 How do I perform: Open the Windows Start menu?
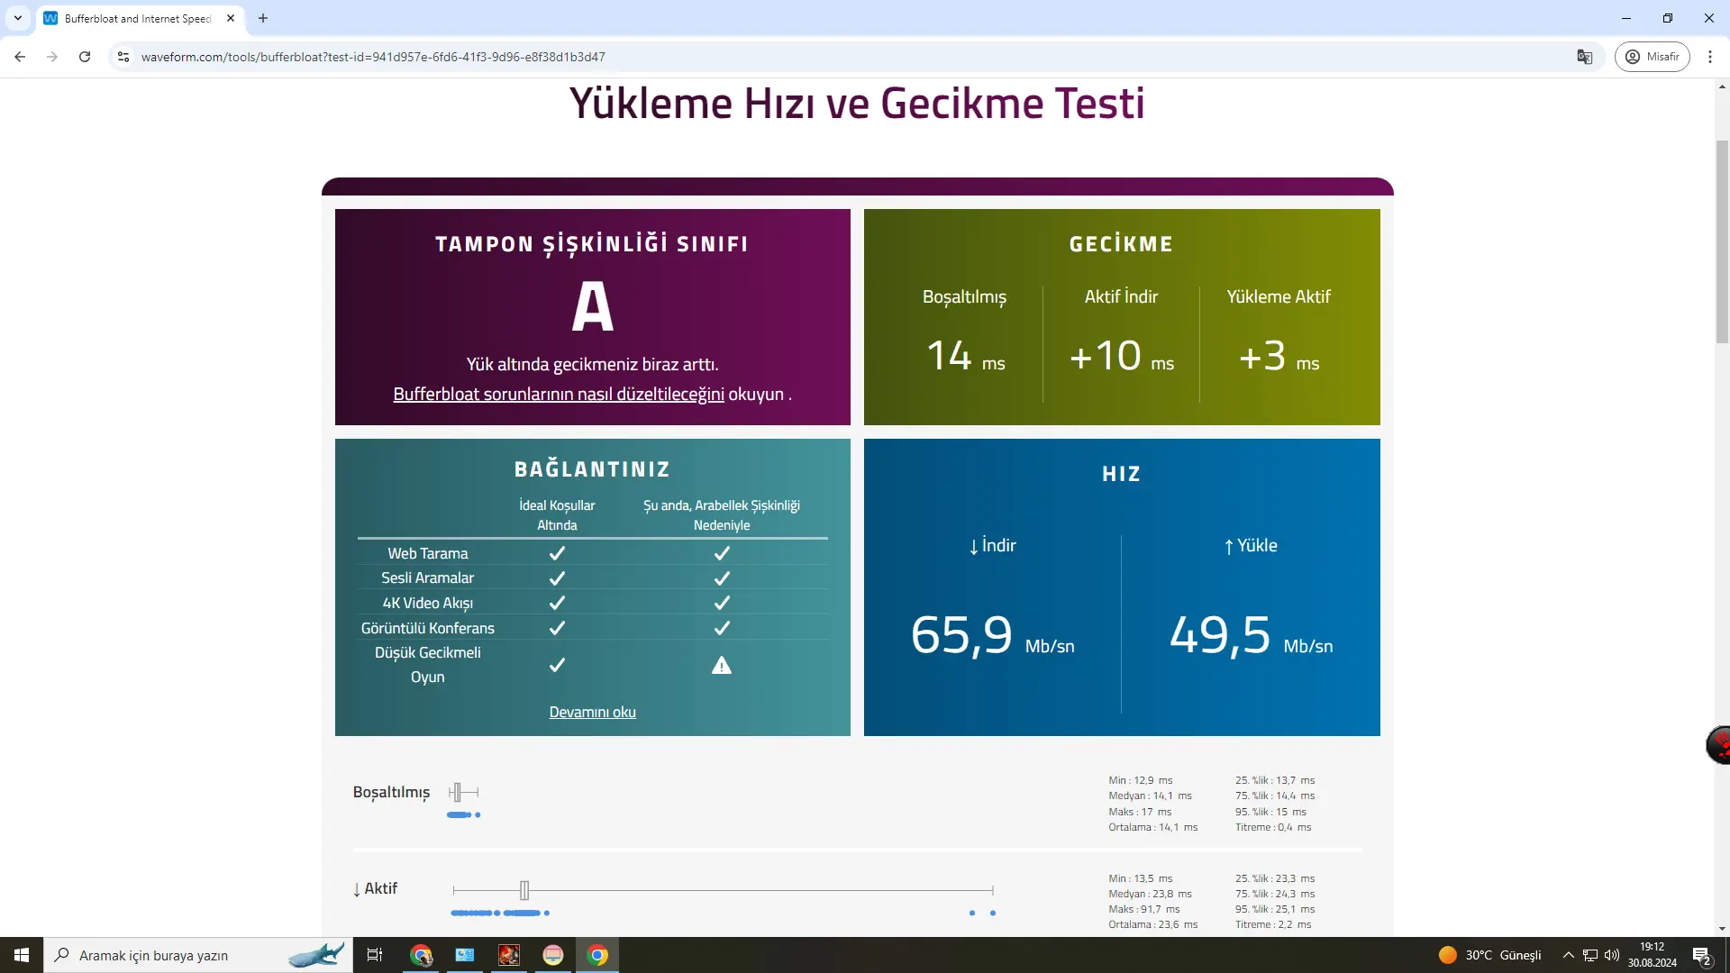click(22, 955)
